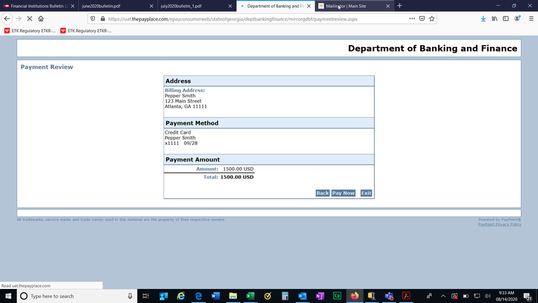Viewport: 538px width, 303px height.
Task: Open the Firefox downloads panel
Action: click(x=483, y=18)
